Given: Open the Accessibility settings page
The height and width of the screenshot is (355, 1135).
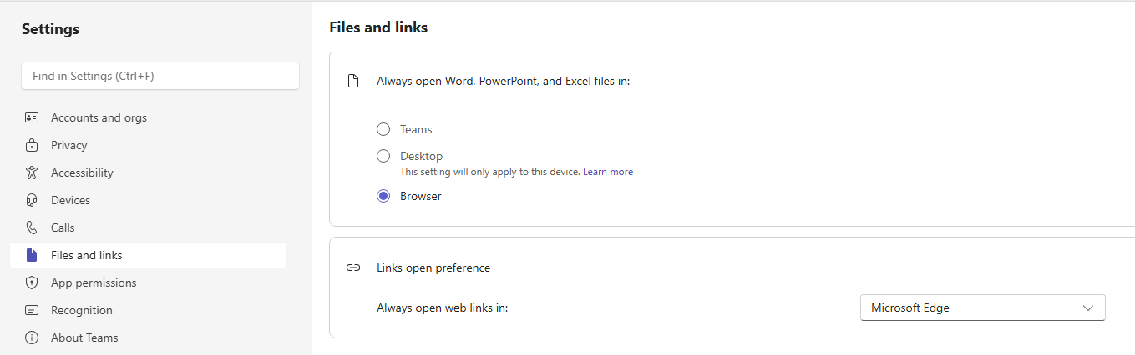Looking at the screenshot, I should (82, 172).
